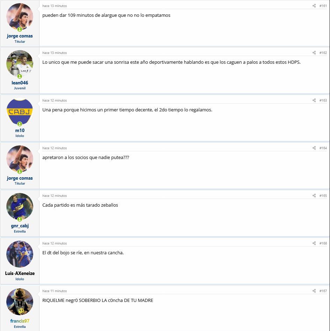The width and height of the screenshot is (330, 331).
Task: Click share icon on post #164
Action: 314,148
